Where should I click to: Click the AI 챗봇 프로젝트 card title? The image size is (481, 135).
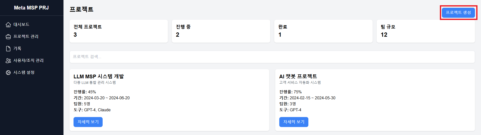pos(298,76)
